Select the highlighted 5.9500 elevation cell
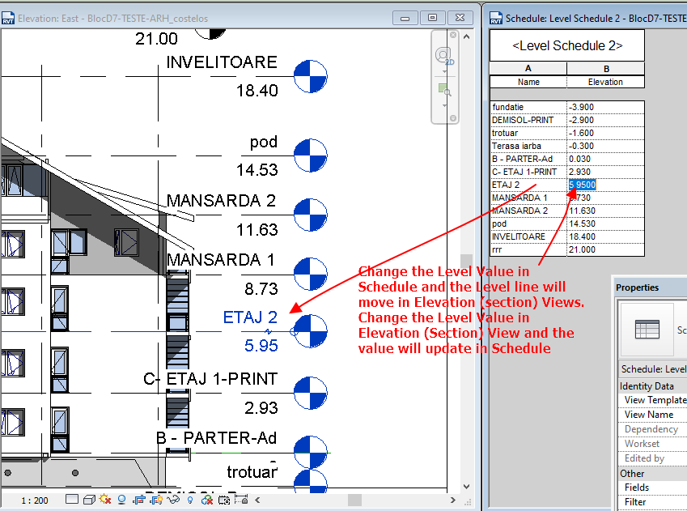Image resolution: width=687 pixels, height=511 pixels. pyautogui.click(x=583, y=185)
